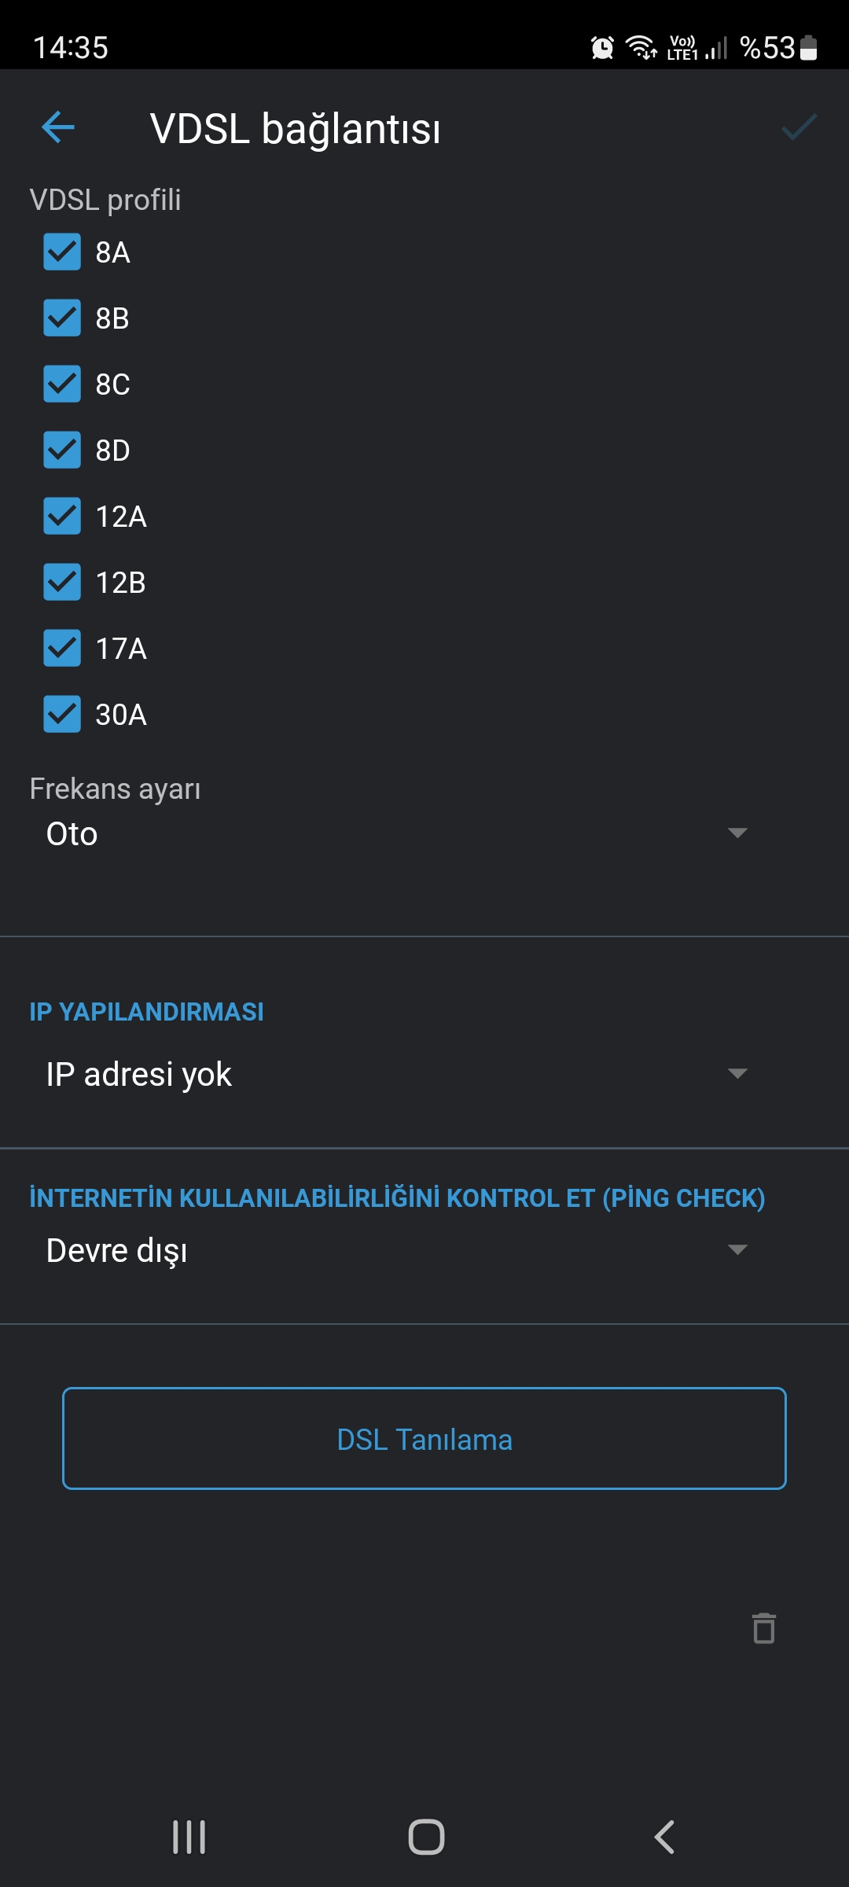This screenshot has height=1887, width=849.
Task: Go to the Android home button
Action: tap(426, 1837)
